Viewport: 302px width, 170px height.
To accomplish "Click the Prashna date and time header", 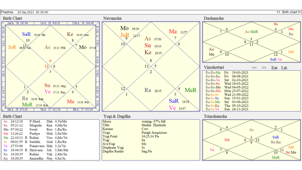I will (x=24, y=12).
